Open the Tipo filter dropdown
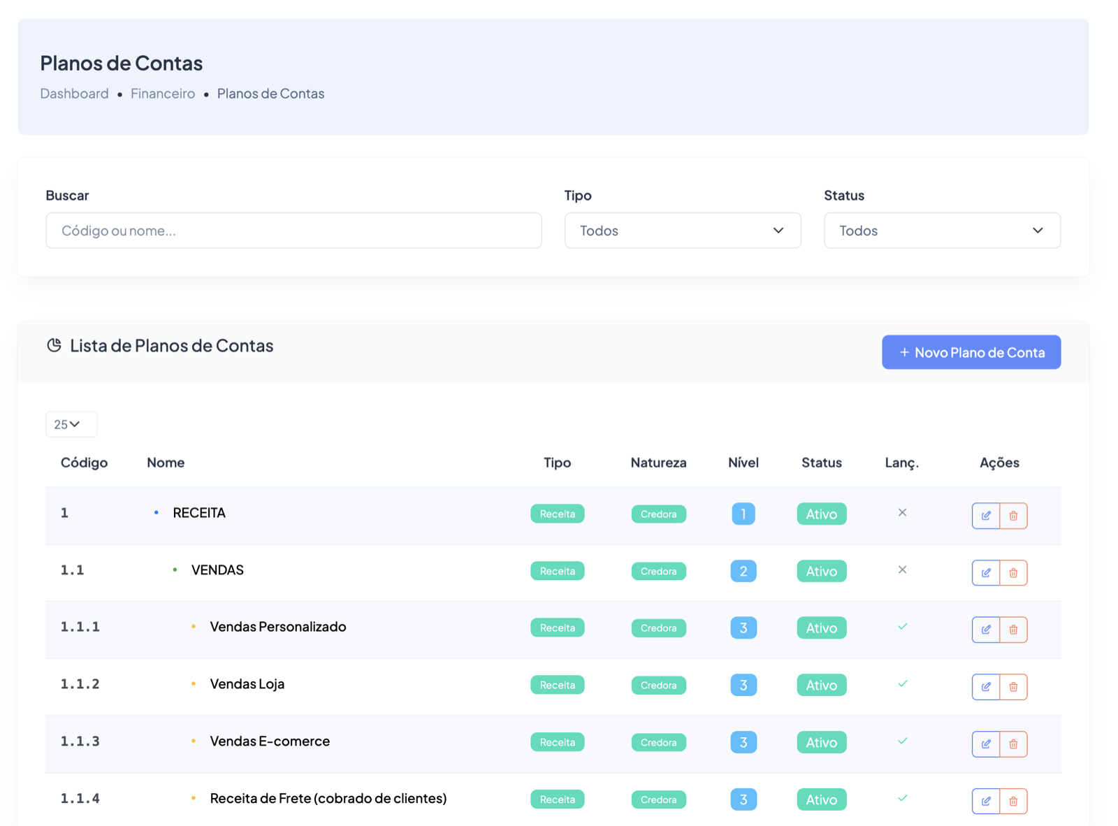This screenshot has height=826, width=1118. point(683,231)
